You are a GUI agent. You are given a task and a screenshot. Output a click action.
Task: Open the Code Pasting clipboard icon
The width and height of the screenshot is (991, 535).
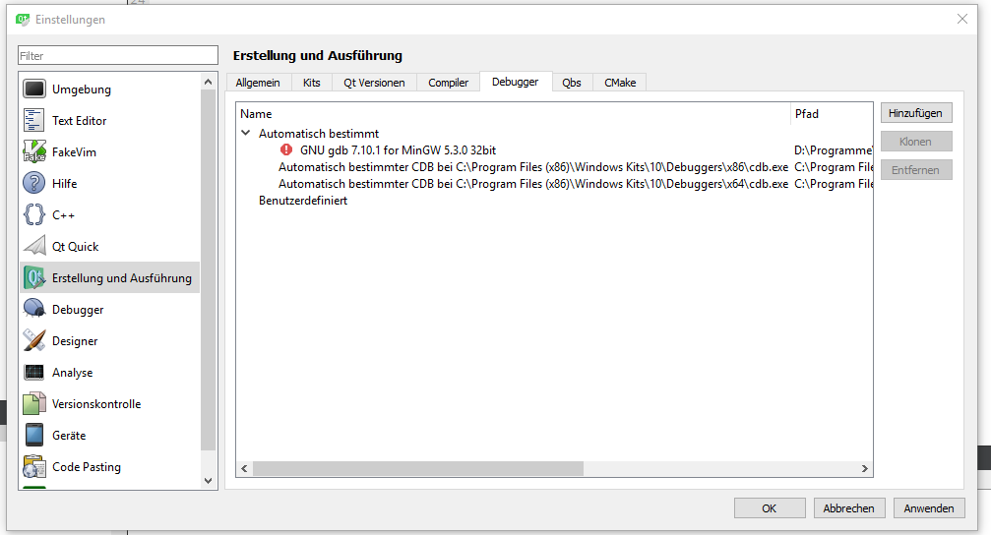pos(34,467)
